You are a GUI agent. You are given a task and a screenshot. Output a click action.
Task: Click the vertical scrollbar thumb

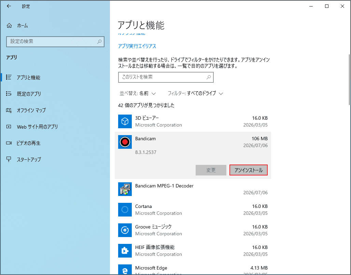pyautogui.click(x=349, y=79)
